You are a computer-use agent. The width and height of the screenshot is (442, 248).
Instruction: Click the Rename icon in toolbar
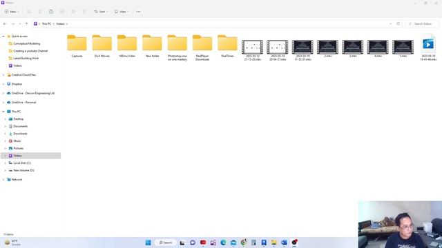tap(62, 12)
